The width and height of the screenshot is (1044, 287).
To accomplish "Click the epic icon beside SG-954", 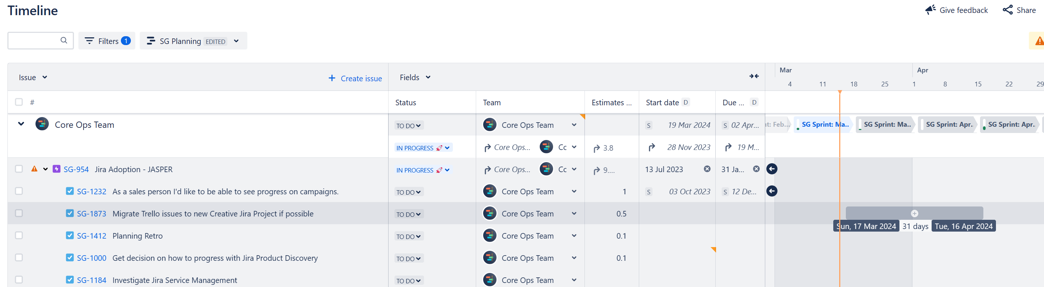I will 57,169.
